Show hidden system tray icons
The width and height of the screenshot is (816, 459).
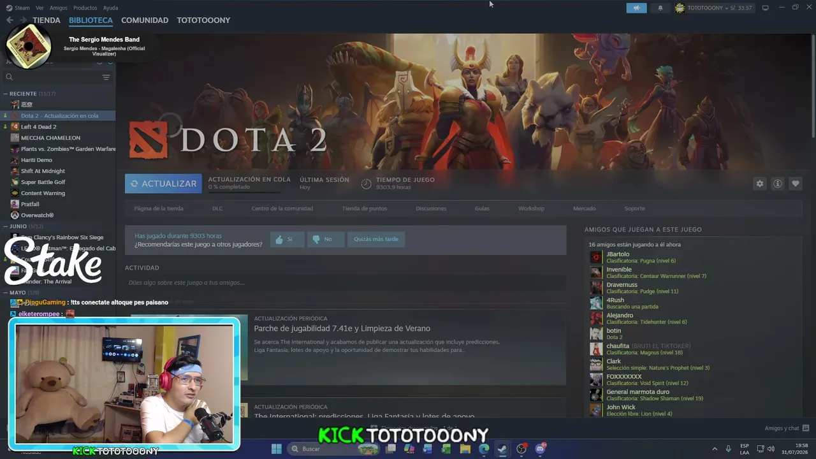[x=714, y=449]
